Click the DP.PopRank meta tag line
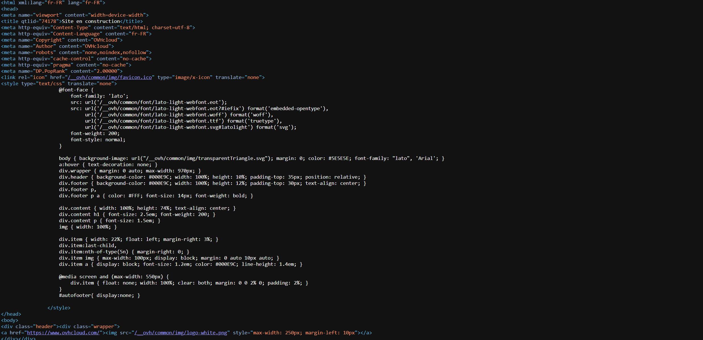 62,71
